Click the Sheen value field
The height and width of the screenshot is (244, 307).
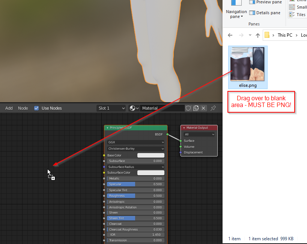tap(136, 213)
